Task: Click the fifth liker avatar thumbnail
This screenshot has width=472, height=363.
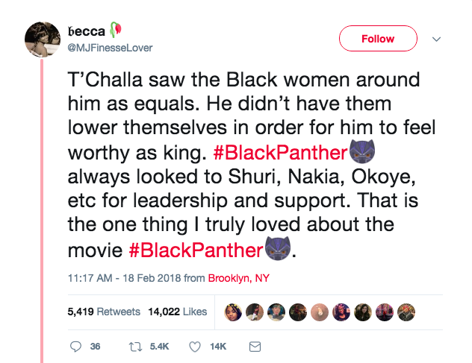Action: tap(320, 312)
